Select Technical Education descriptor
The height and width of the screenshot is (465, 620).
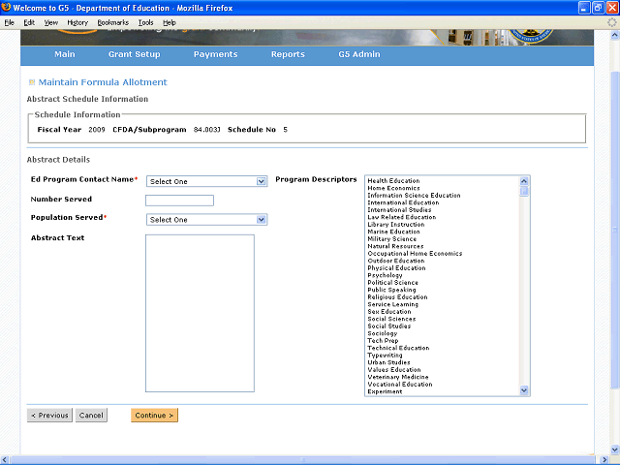398,348
